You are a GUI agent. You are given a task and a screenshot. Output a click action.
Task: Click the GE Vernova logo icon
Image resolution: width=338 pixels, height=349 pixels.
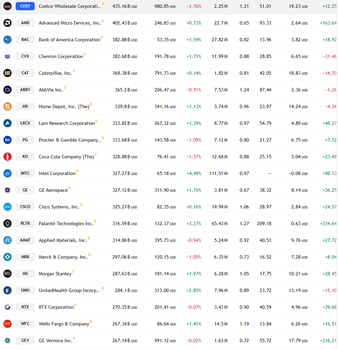click(x=7, y=340)
